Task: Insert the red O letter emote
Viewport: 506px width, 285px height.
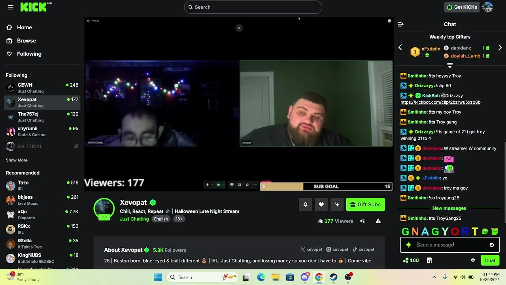Action: [x=455, y=232]
